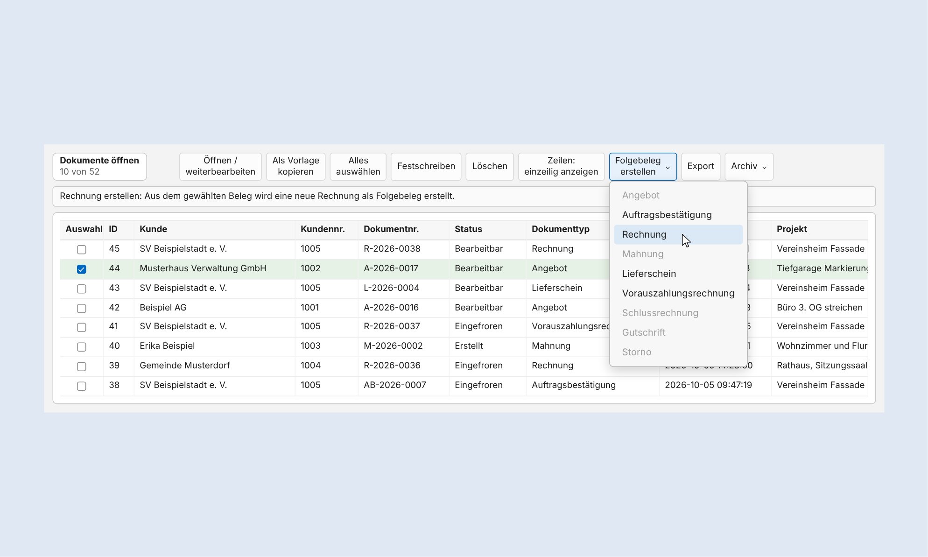Click the Festschreiben button

click(x=426, y=166)
